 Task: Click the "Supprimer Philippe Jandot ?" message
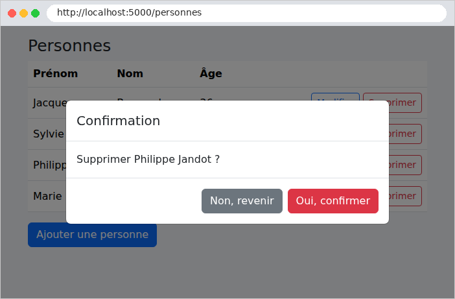[x=148, y=160]
